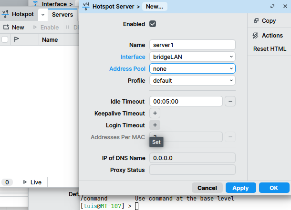Click Apply to save the hotspot server
This screenshot has height=210, width=291.
click(x=240, y=188)
